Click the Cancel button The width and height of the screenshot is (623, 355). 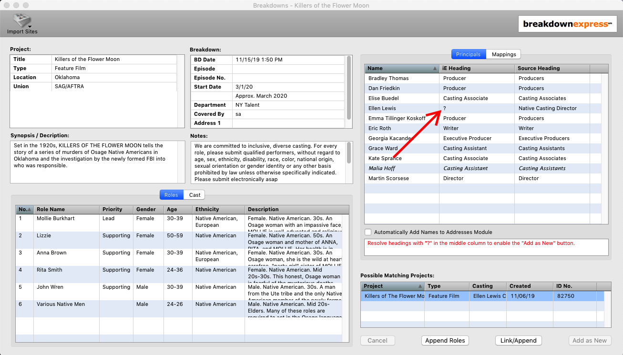tap(378, 341)
